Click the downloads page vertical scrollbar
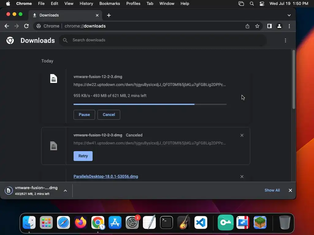The image size is (314, 235). [293, 80]
